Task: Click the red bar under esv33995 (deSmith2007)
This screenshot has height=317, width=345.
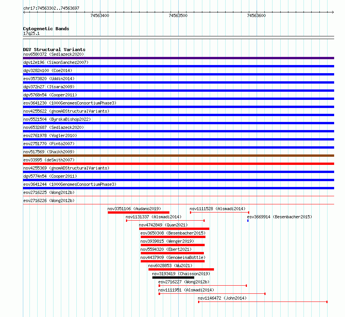Action: 178,164
